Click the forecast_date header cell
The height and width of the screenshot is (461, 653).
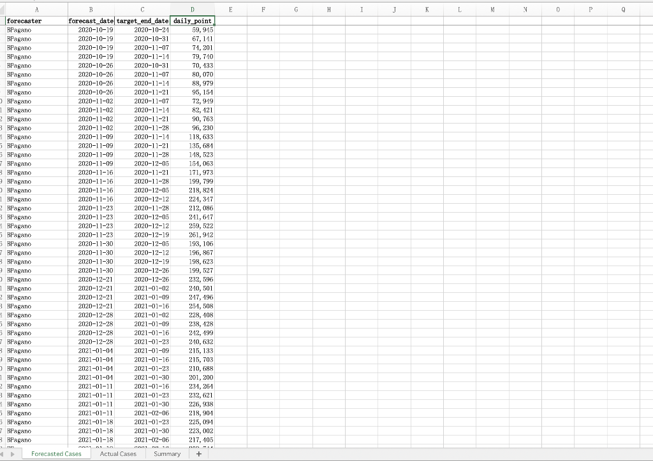point(90,20)
